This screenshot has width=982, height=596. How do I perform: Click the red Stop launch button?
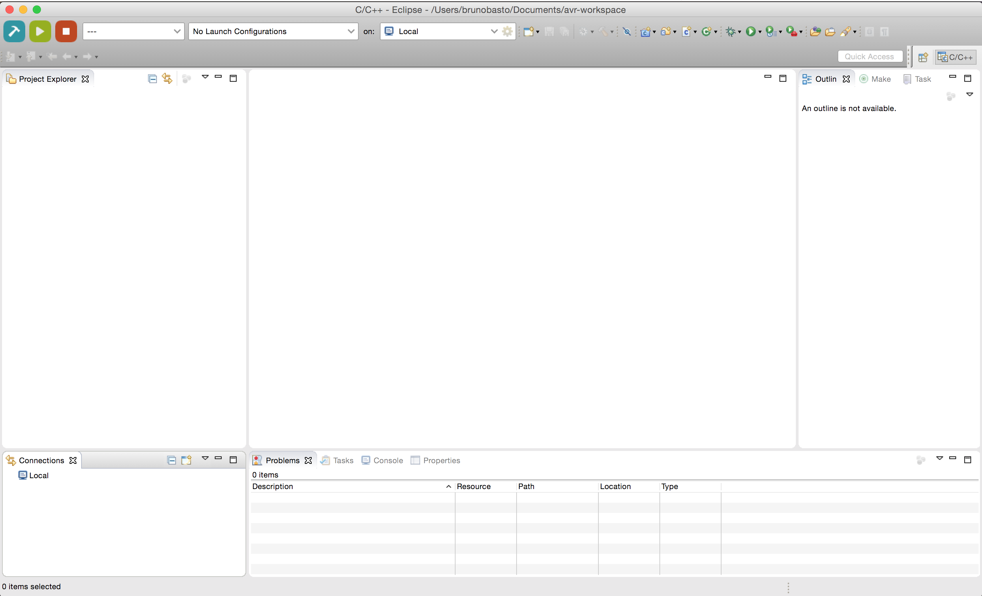click(x=66, y=31)
